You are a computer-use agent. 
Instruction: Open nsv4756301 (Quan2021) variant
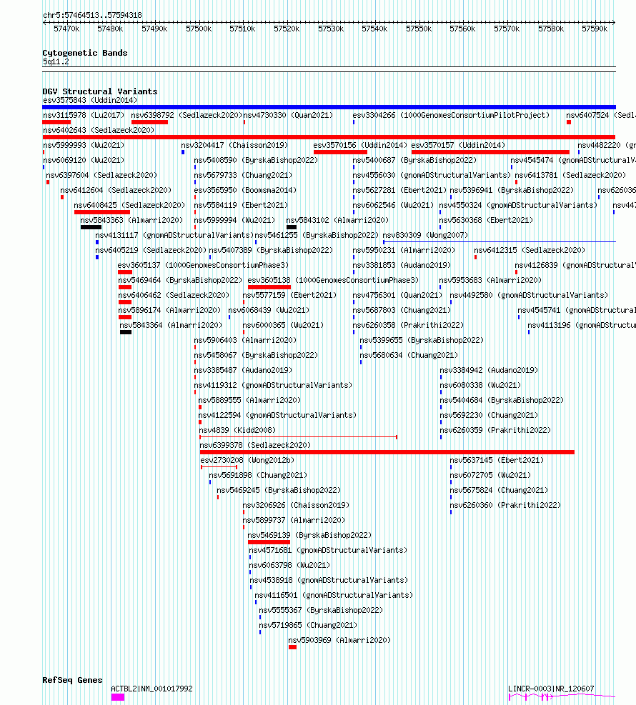coord(397,295)
